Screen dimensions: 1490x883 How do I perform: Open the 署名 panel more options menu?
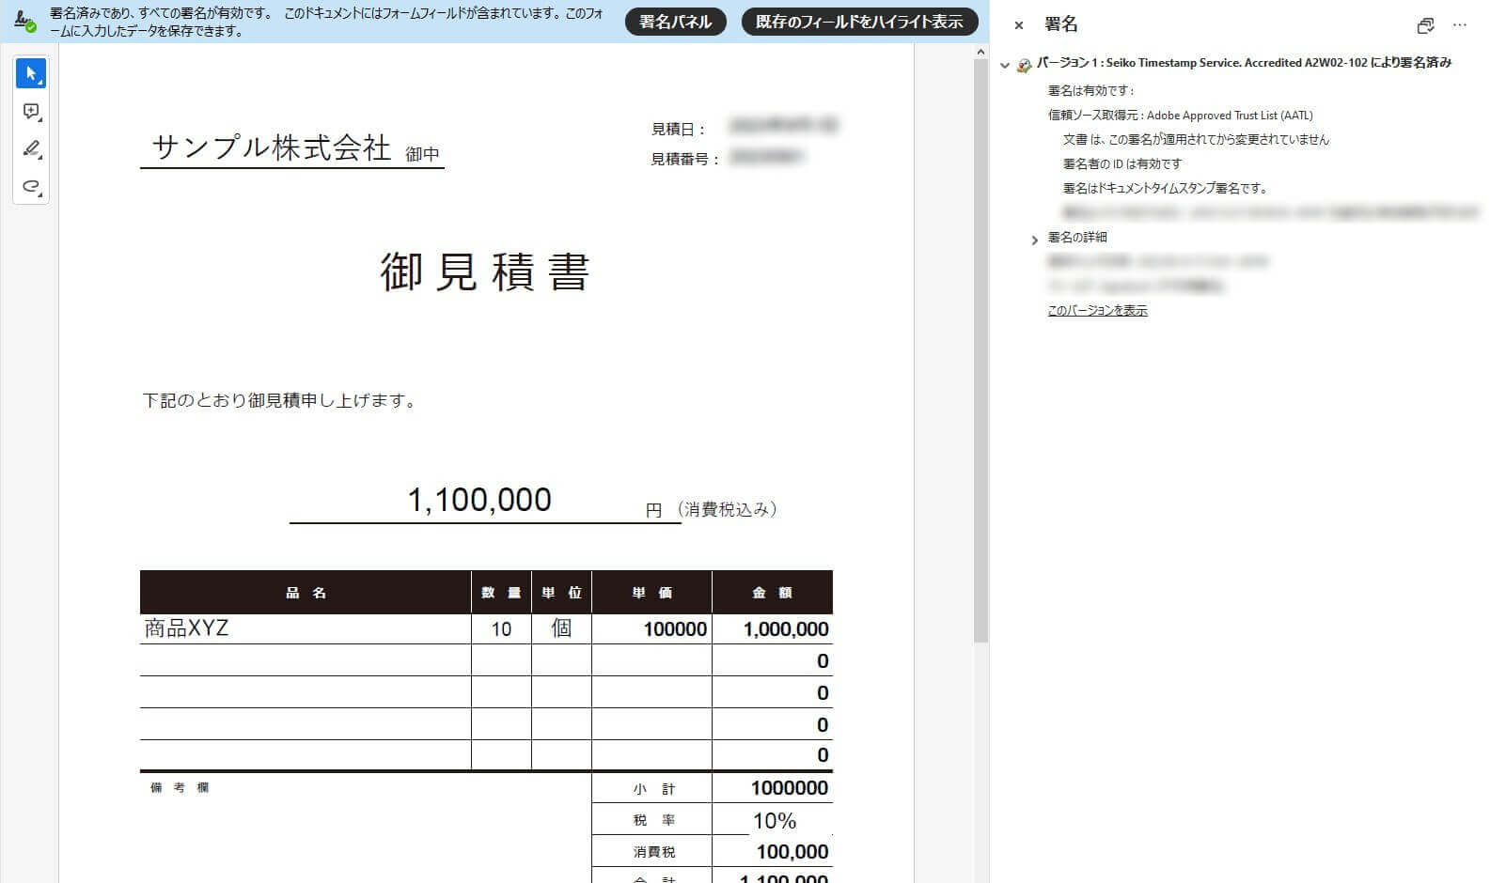tap(1460, 25)
